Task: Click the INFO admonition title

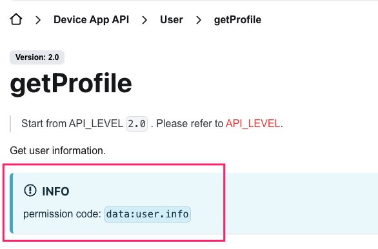Action: tap(55, 192)
